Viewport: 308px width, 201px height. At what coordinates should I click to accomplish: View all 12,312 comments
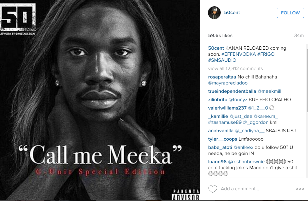point(235,68)
